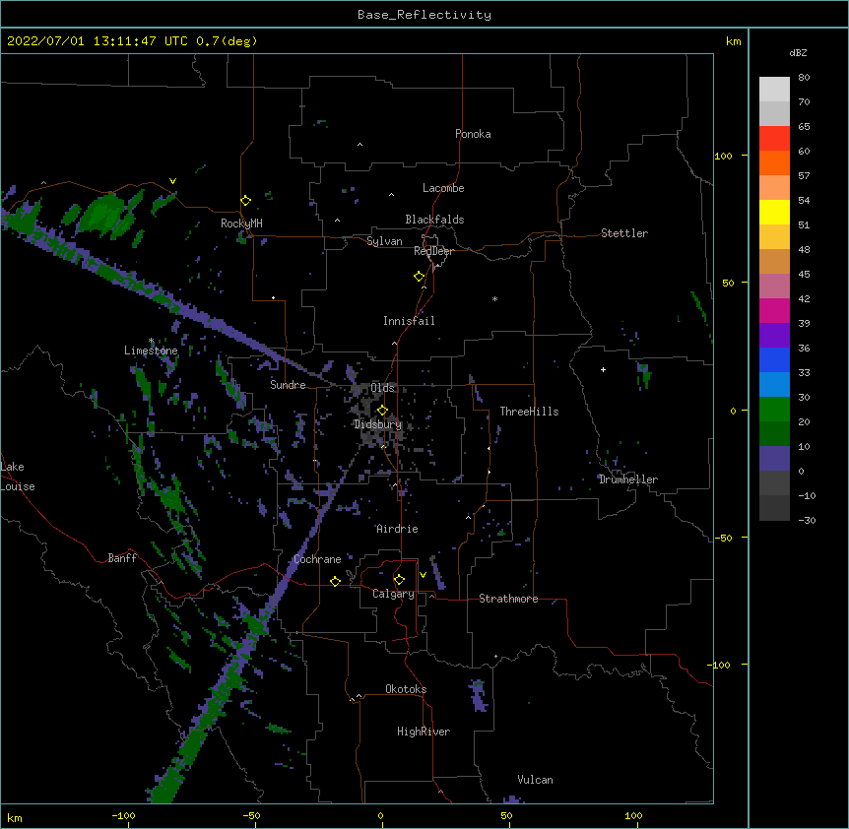
Task: Click the white caret marker west of Lacombe
Action: pyautogui.click(x=391, y=195)
